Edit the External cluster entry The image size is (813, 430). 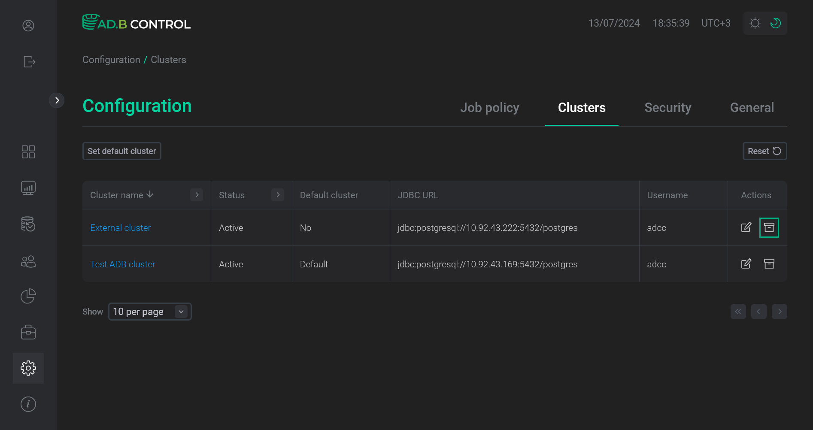746,227
